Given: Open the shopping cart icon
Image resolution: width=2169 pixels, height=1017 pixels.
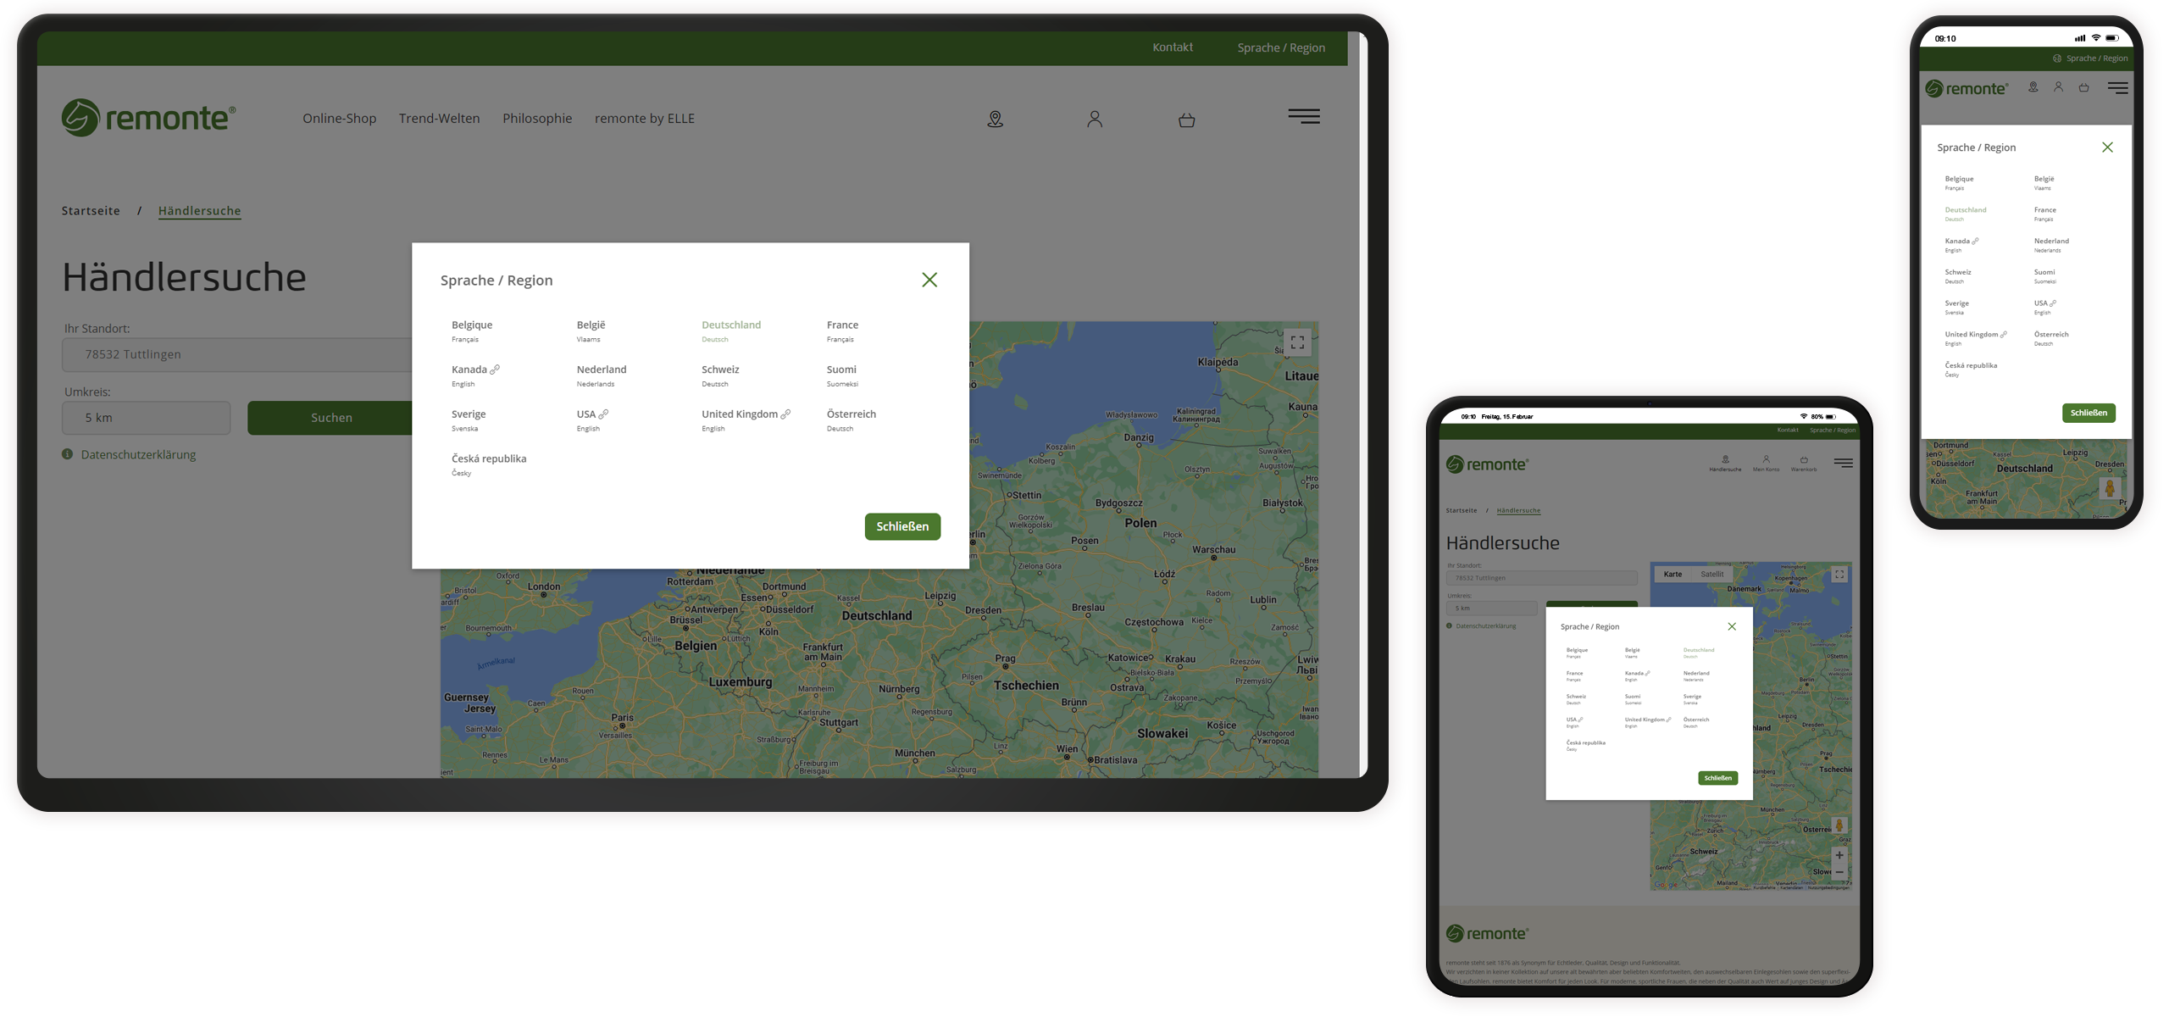Looking at the screenshot, I should point(1185,119).
